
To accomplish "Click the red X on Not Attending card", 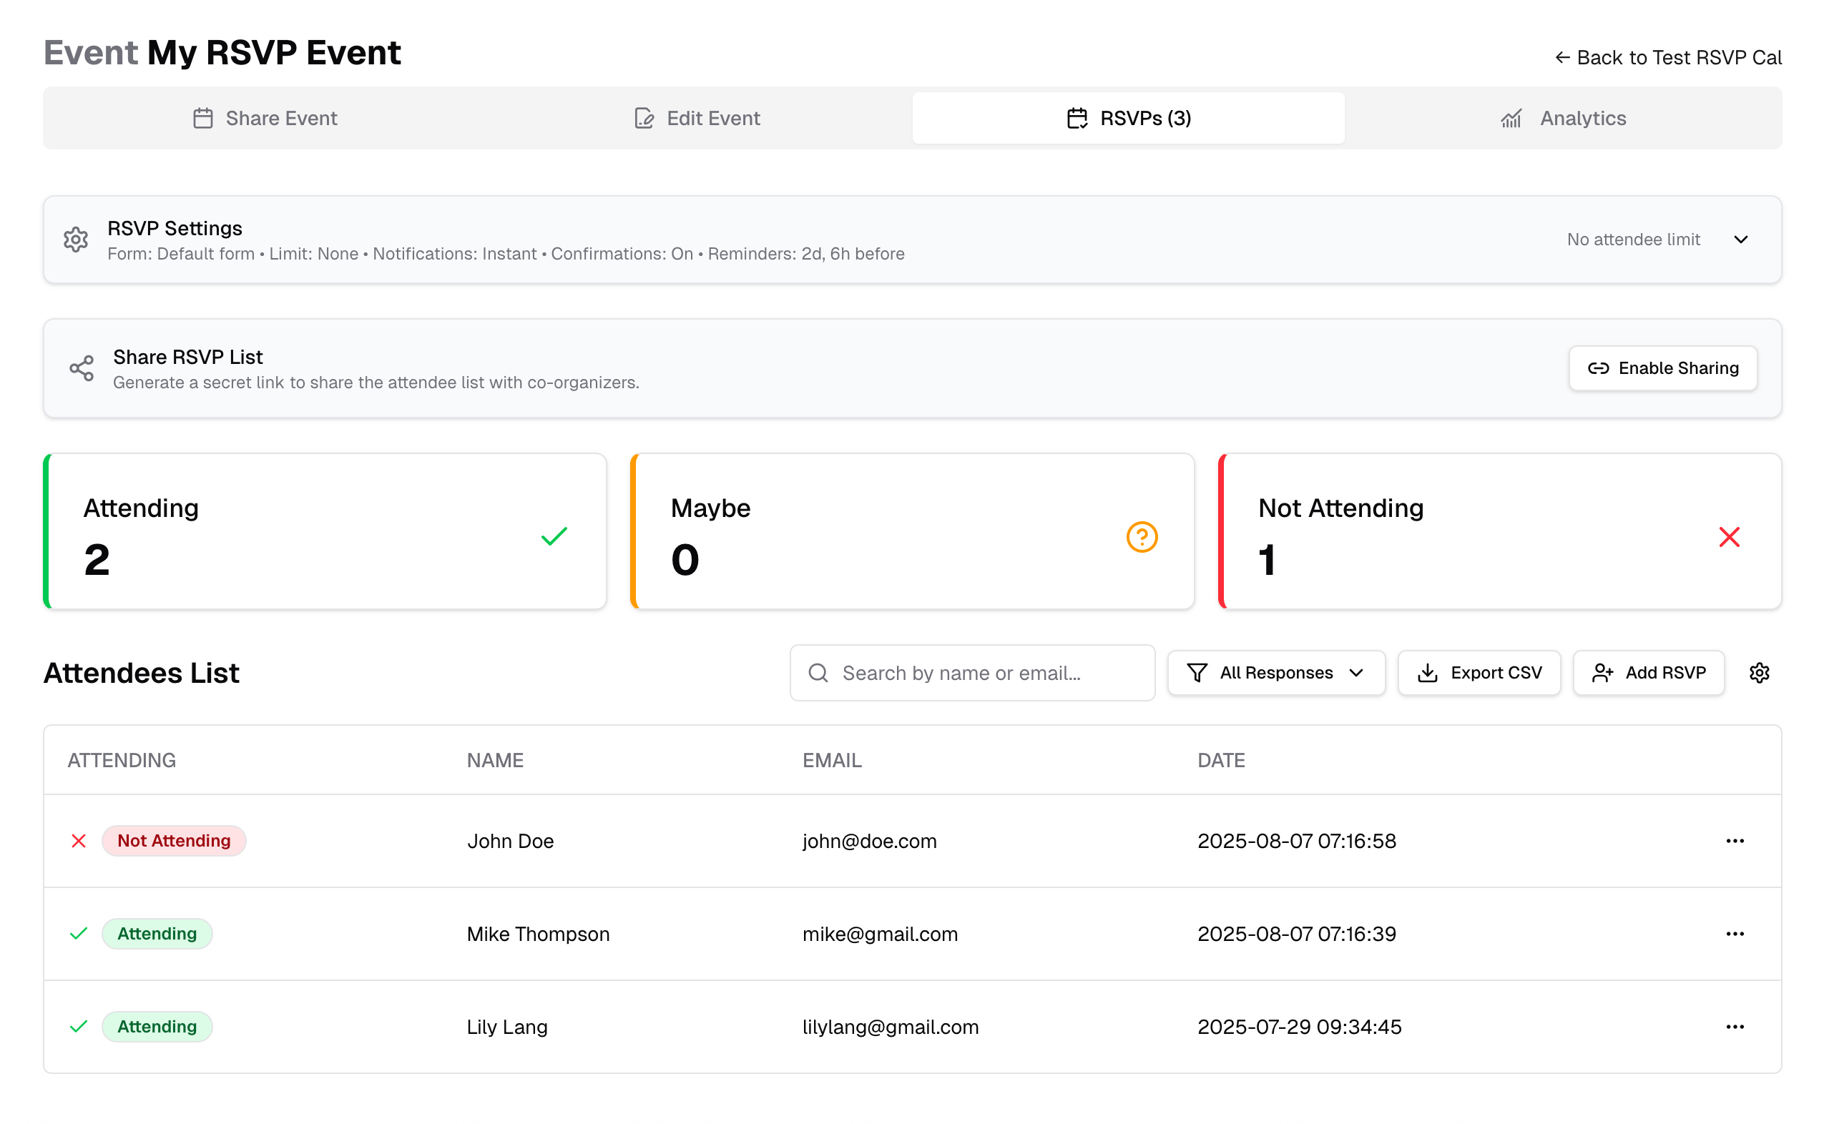I will (1729, 537).
